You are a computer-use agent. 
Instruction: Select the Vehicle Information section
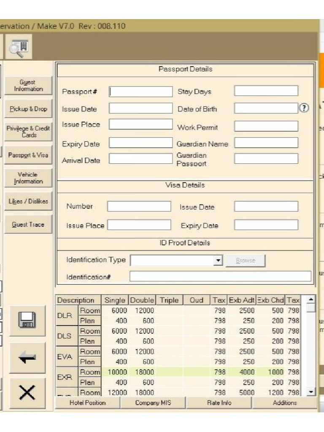pos(28,178)
